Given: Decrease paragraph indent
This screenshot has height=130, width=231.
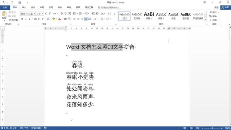Looking at the screenshot, I should [x=93, y=14].
